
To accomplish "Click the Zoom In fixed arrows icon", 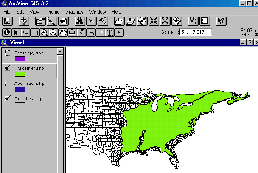I will tap(154, 21).
